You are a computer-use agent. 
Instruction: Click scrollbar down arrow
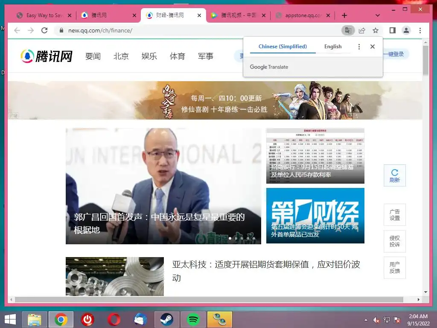pos(425,292)
